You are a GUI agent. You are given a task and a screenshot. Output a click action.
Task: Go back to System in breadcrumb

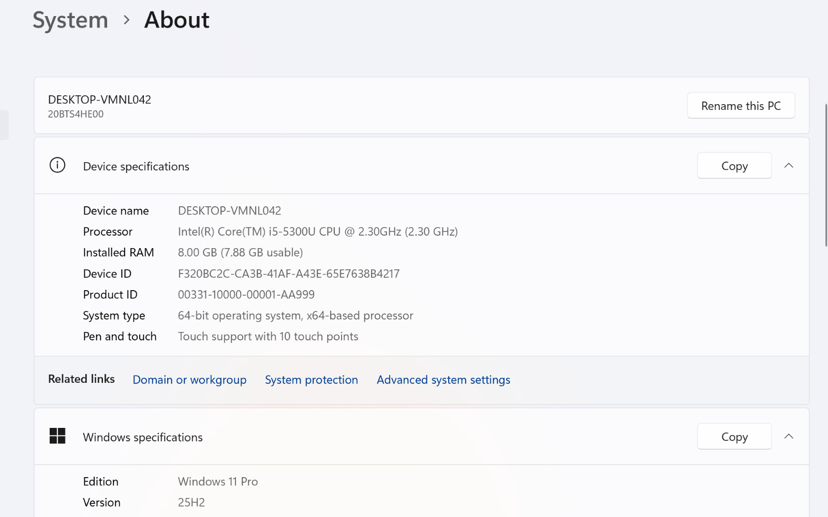pyautogui.click(x=70, y=21)
